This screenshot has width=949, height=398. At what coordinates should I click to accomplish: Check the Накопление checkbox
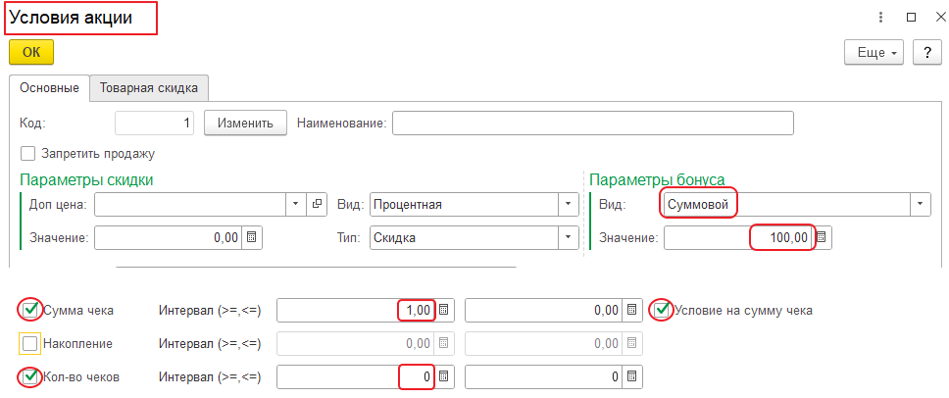(x=30, y=344)
